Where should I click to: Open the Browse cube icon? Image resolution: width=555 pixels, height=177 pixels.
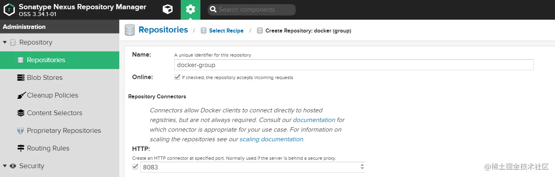tap(167, 10)
